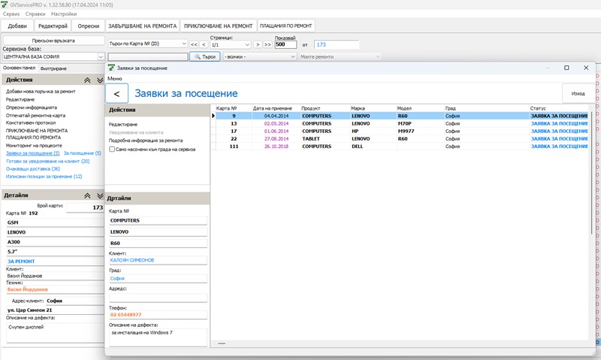Click Констативен протокол action

coord(31,123)
